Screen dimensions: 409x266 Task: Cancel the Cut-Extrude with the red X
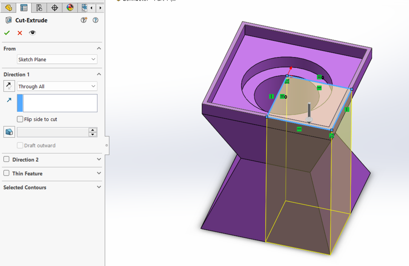[x=19, y=33]
